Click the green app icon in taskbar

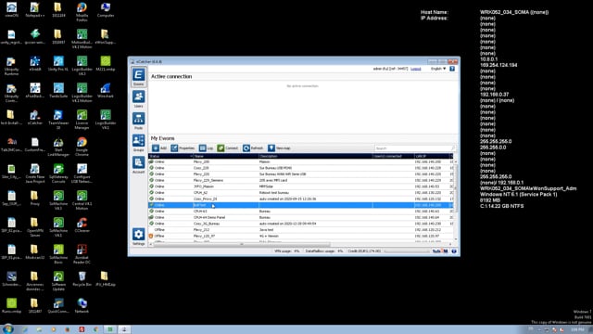point(109,329)
